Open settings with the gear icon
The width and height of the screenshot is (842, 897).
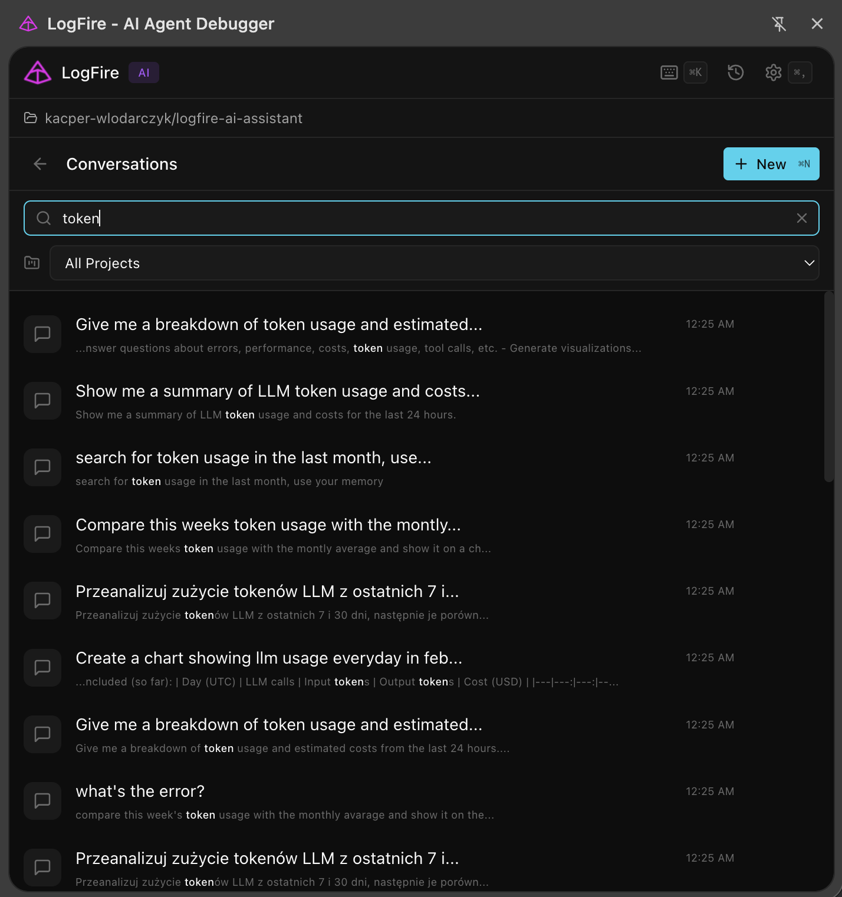[773, 72]
